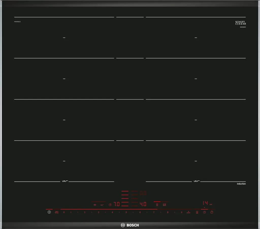Choose power level 3 on the scale
Image resolution: width=260 pixels, height=229 pixels.
coord(99,212)
